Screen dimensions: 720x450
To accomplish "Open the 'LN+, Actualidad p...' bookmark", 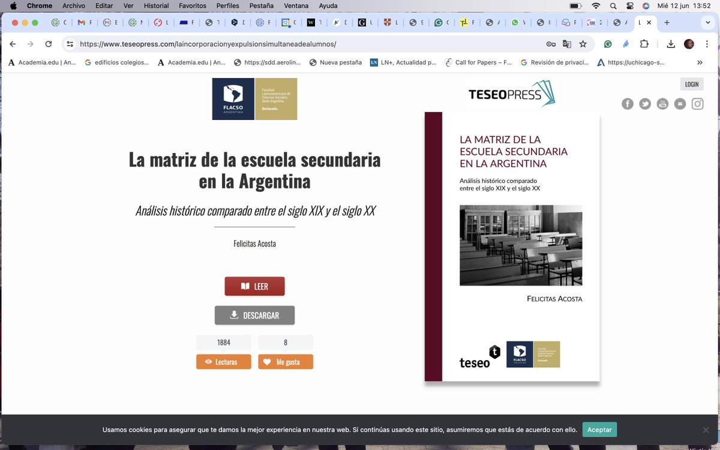I will 403,62.
